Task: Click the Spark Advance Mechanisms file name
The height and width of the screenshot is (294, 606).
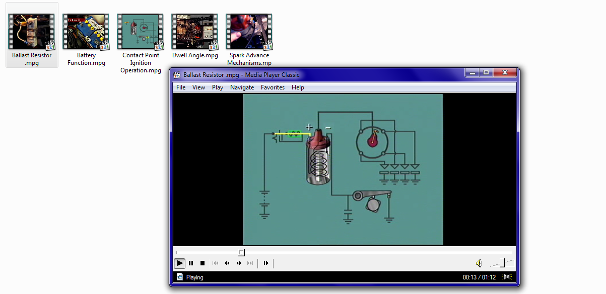Action: [249, 59]
